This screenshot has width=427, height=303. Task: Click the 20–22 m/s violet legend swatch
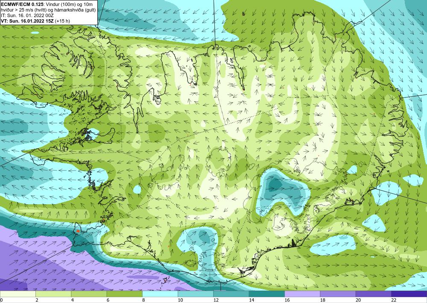(374, 294)
